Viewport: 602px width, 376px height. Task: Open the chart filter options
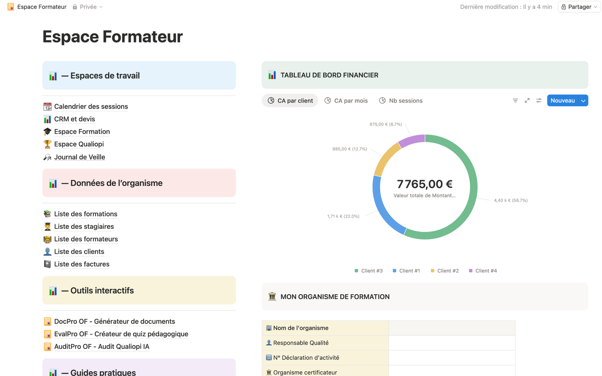coord(515,100)
